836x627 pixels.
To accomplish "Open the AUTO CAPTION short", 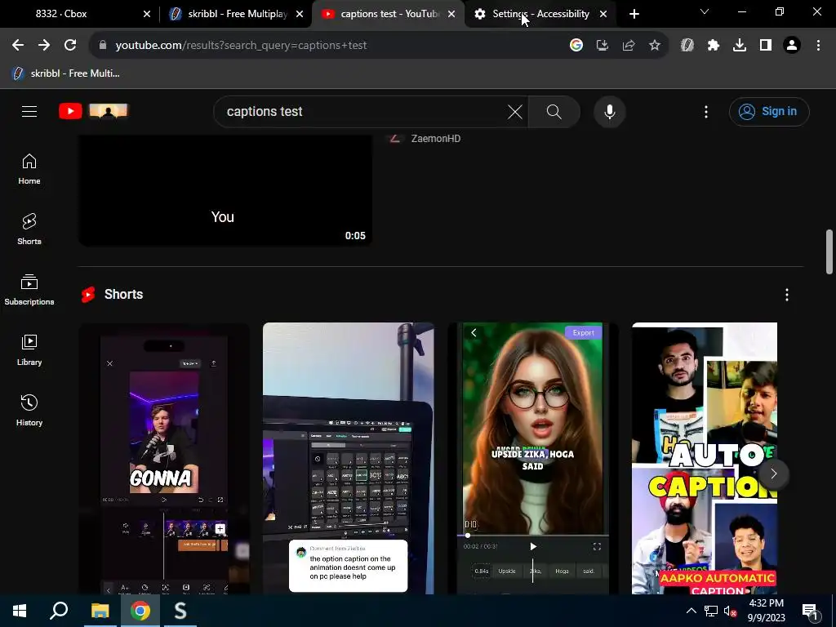I will click(705, 458).
